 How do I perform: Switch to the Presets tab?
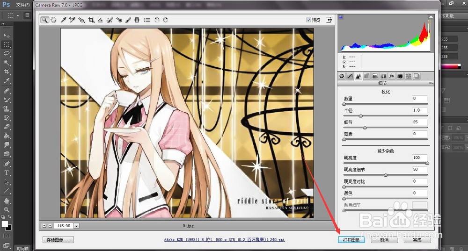(x=408, y=76)
